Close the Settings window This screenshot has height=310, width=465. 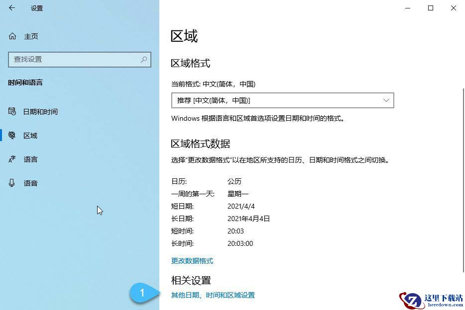[454, 8]
